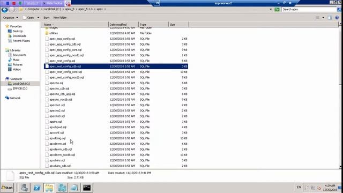This screenshot has width=343, height=193.
Task: Click file name apxdevrm_nocdb.sql
Action: click(62, 155)
